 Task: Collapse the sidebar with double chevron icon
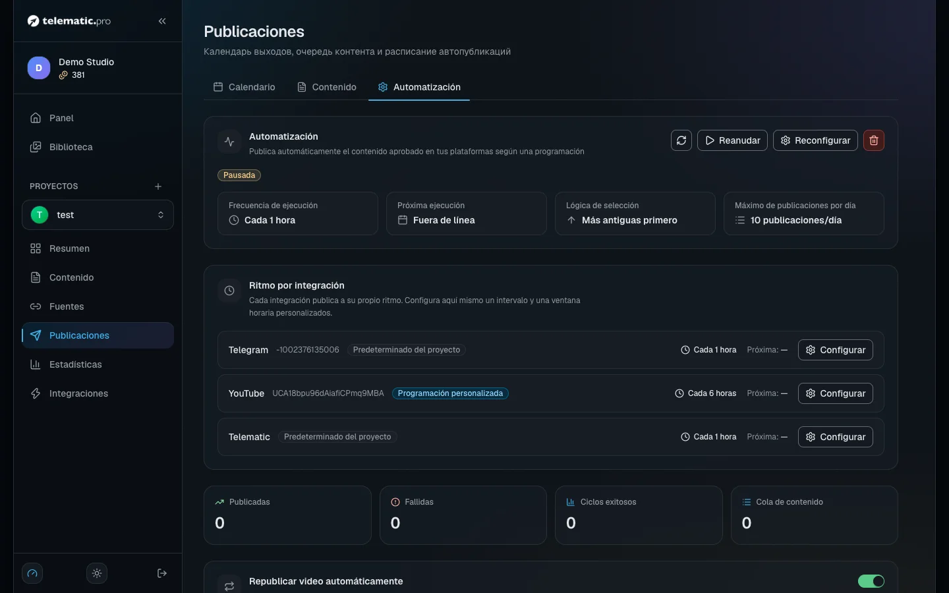tap(162, 21)
